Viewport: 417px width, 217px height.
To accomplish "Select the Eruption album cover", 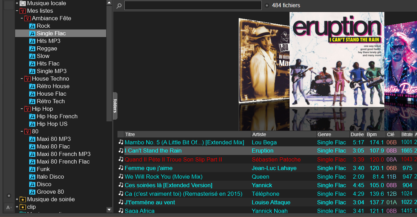I will pos(337,59).
